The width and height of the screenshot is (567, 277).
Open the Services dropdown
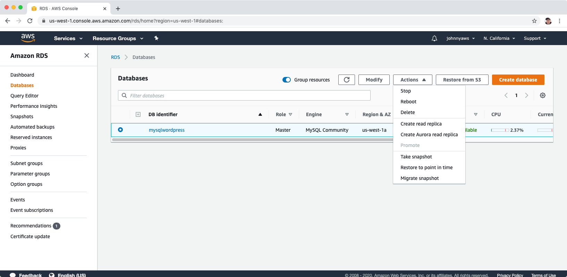tap(68, 38)
